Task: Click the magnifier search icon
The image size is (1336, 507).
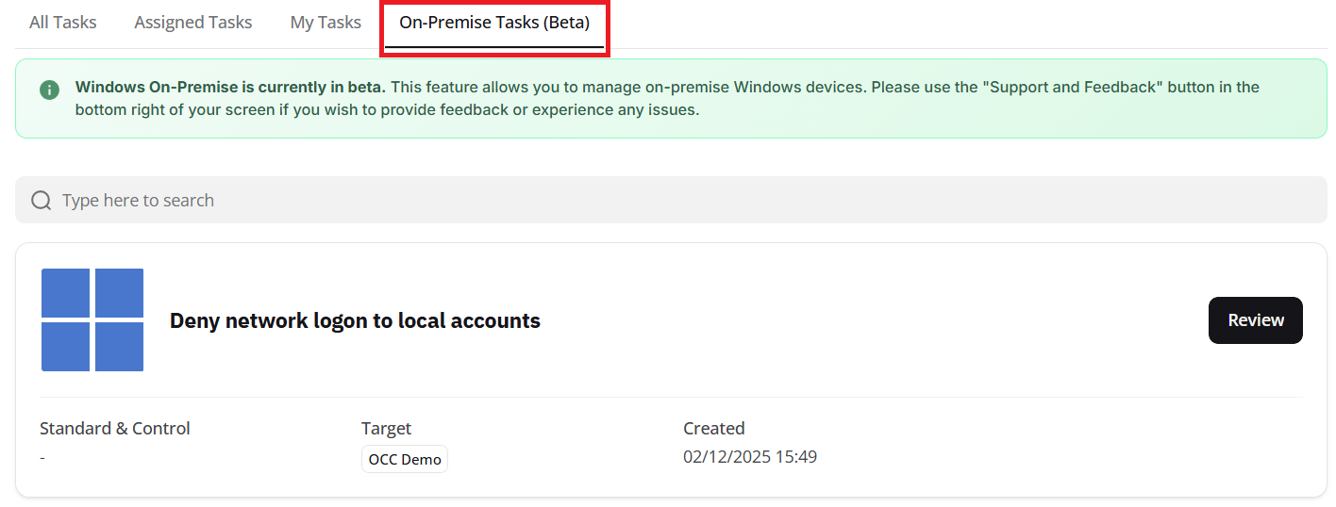Action: (41, 200)
